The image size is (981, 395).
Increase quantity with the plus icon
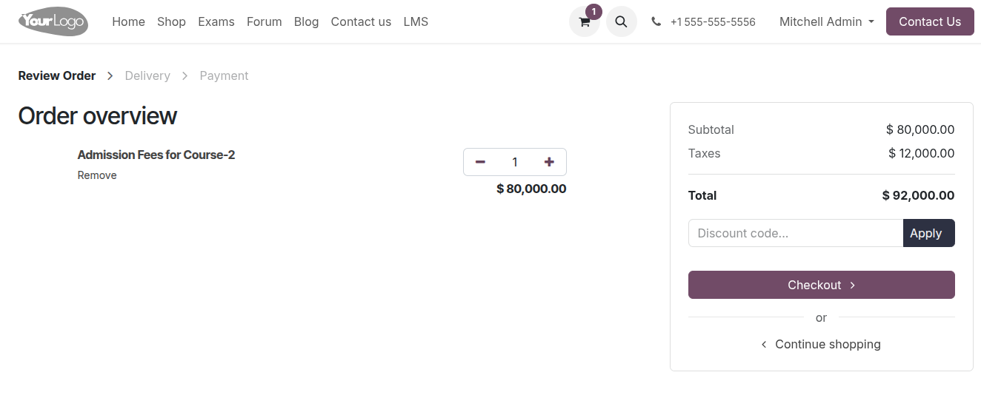point(549,162)
